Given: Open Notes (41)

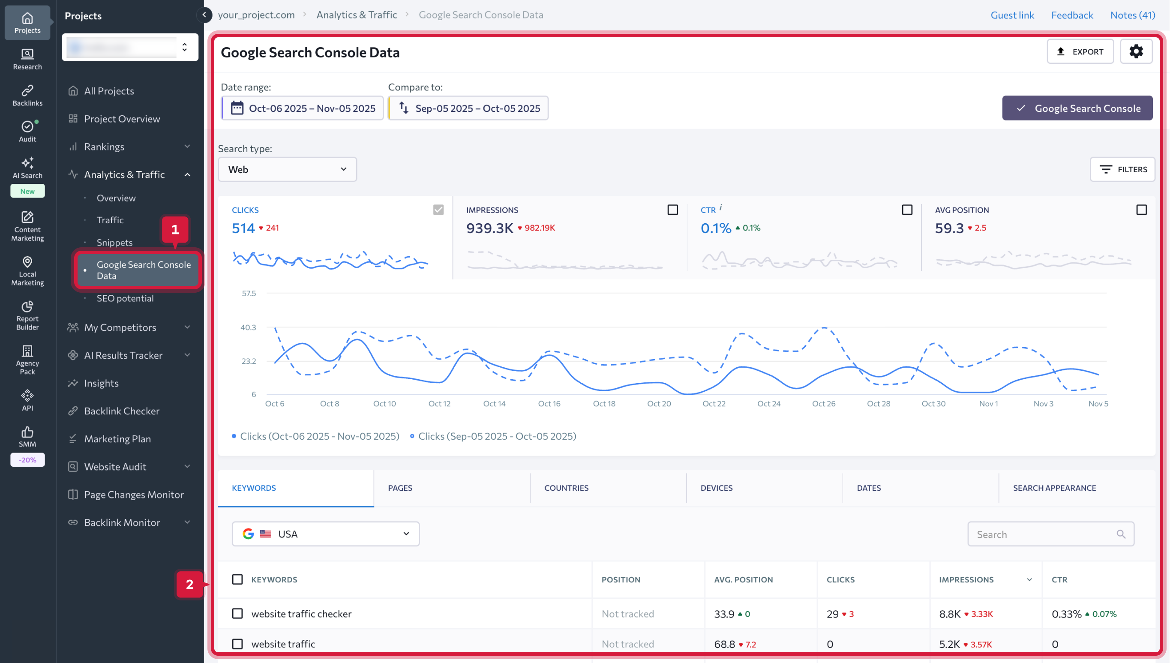Looking at the screenshot, I should coord(1133,15).
